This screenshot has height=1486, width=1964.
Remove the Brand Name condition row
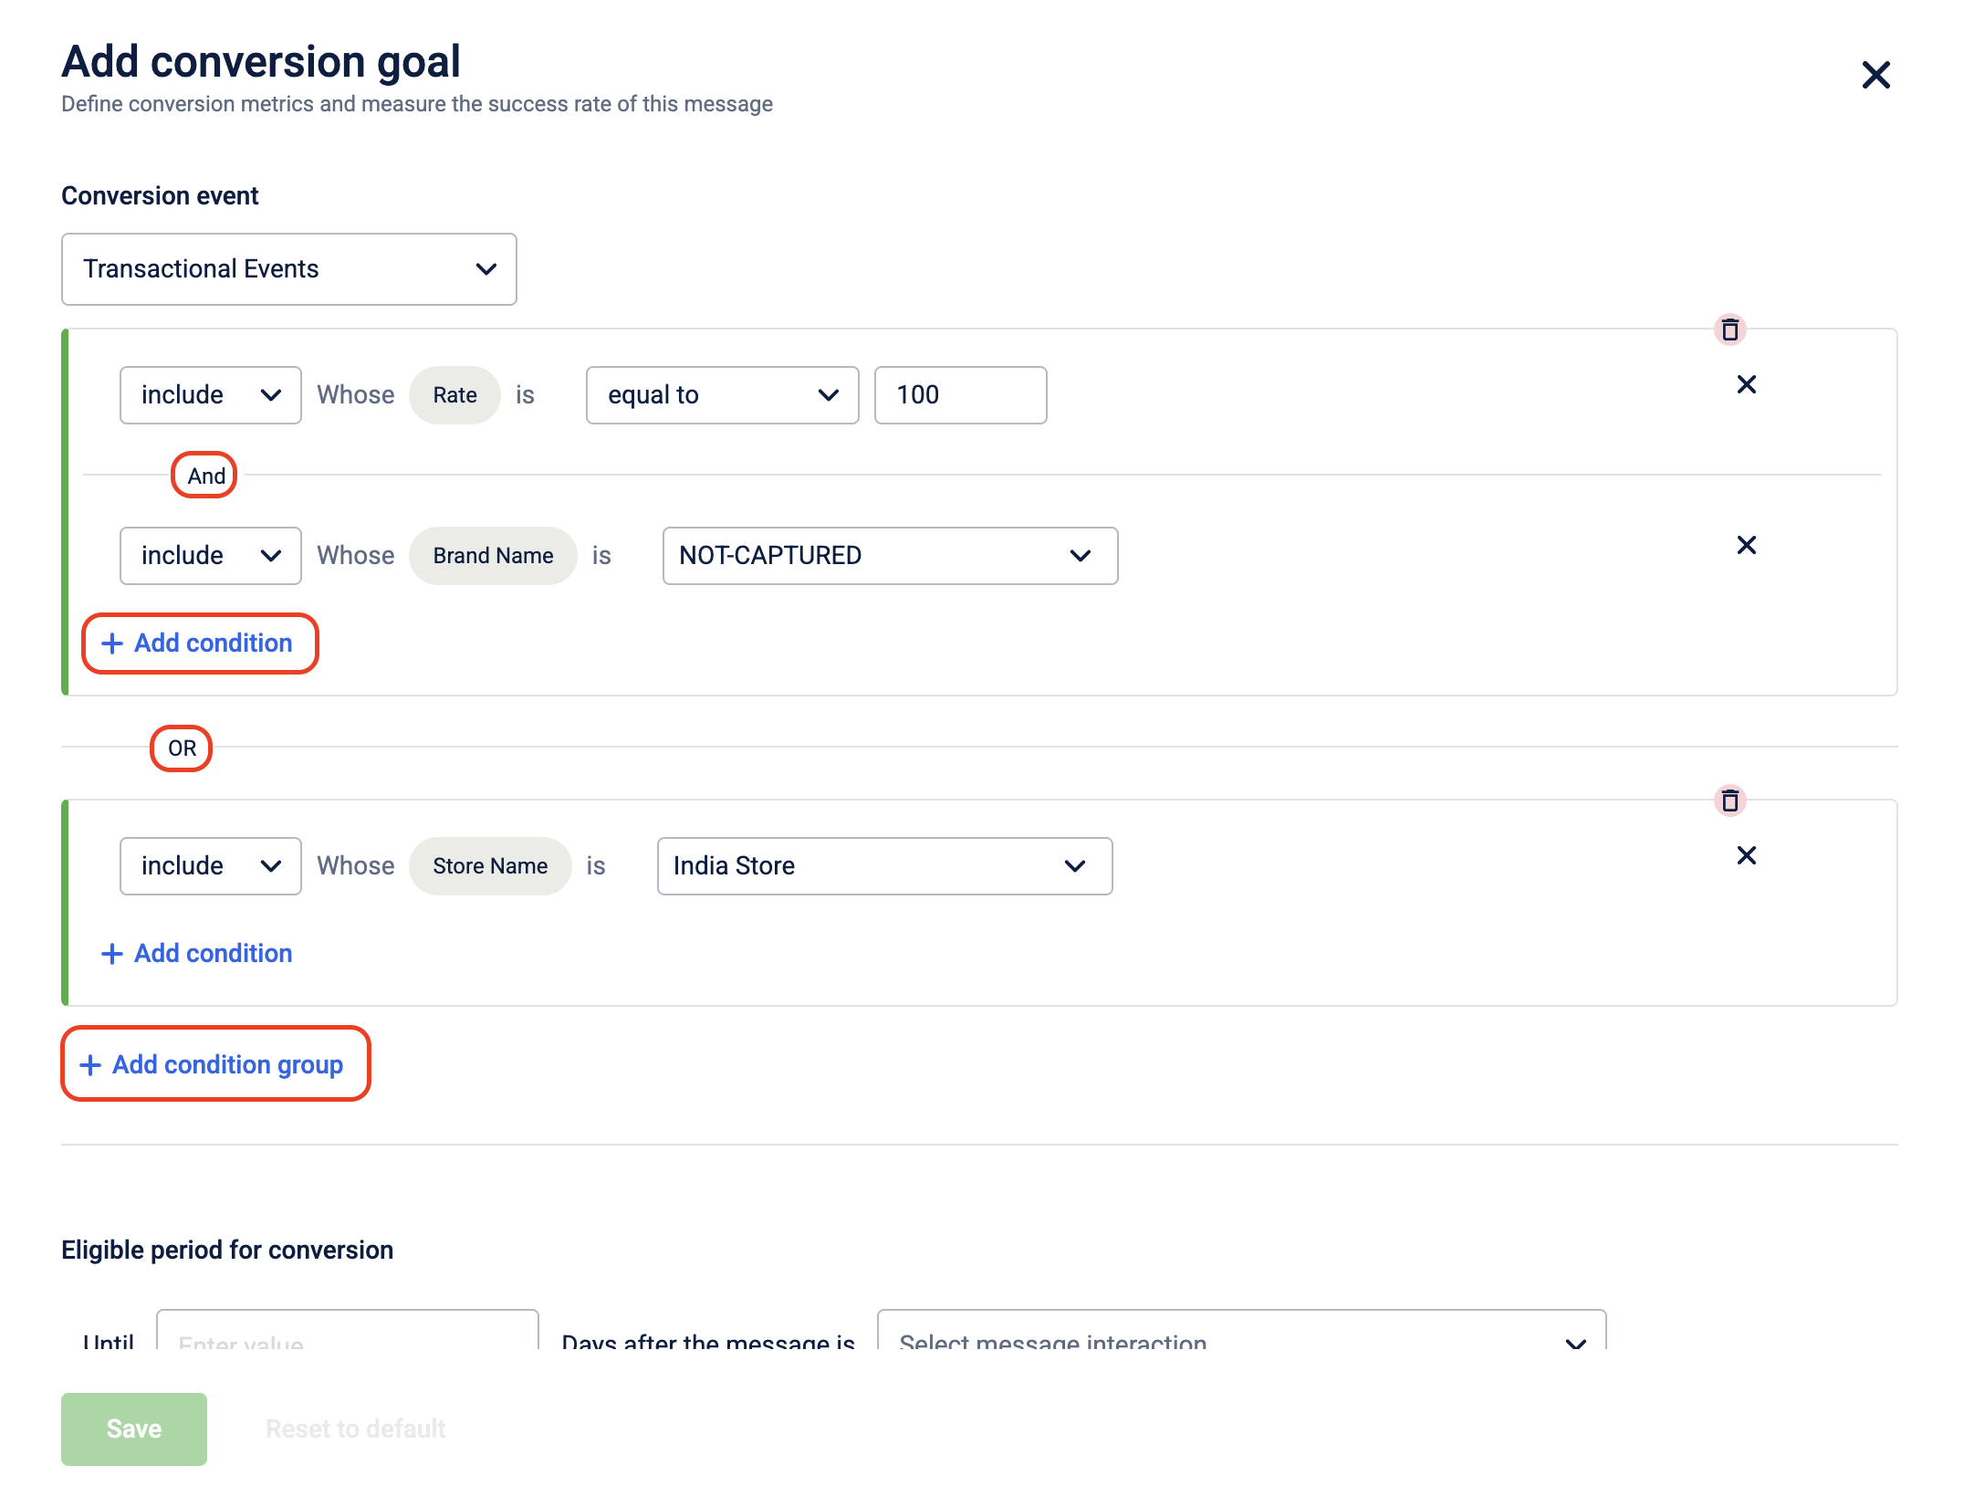(1746, 545)
